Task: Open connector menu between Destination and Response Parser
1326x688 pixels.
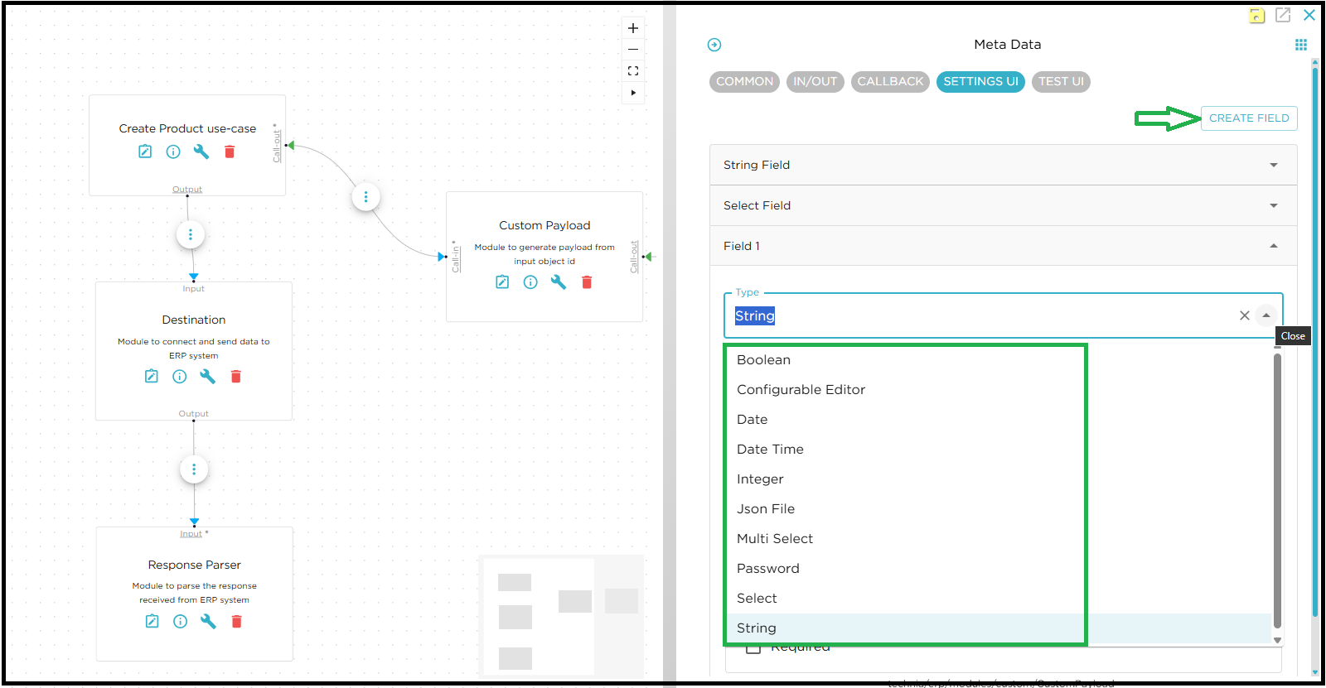Action: [194, 469]
